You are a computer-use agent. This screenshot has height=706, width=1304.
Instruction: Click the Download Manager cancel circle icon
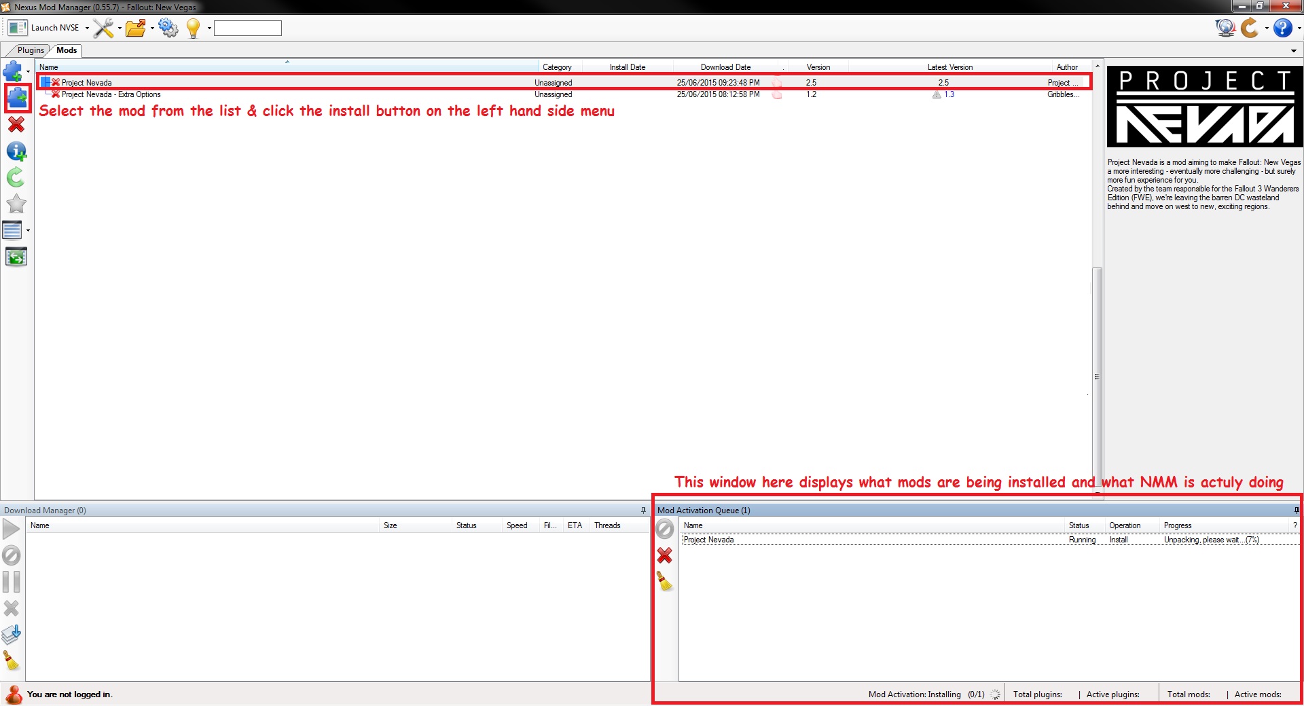[x=12, y=555]
